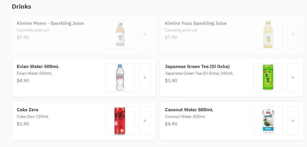Open the Evian water bottle image
Image resolution: width=307 pixels, height=147 pixels.
120,78
